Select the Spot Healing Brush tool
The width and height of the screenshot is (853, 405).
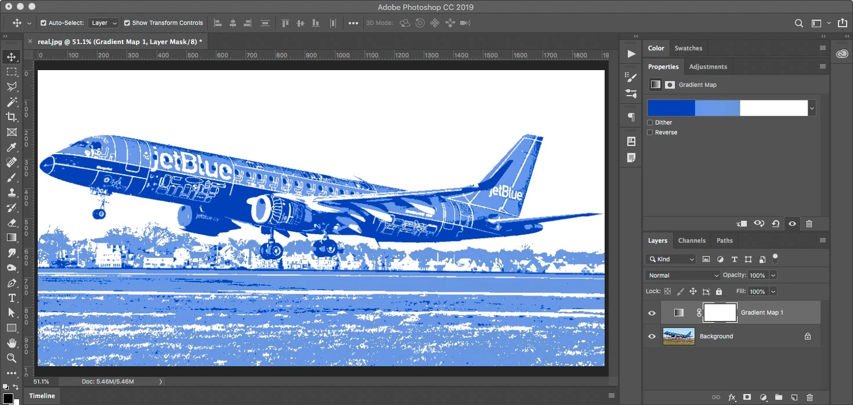point(12,162)
